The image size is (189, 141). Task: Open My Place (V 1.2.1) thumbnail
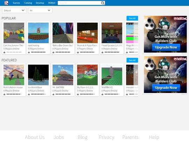[87, 75]
